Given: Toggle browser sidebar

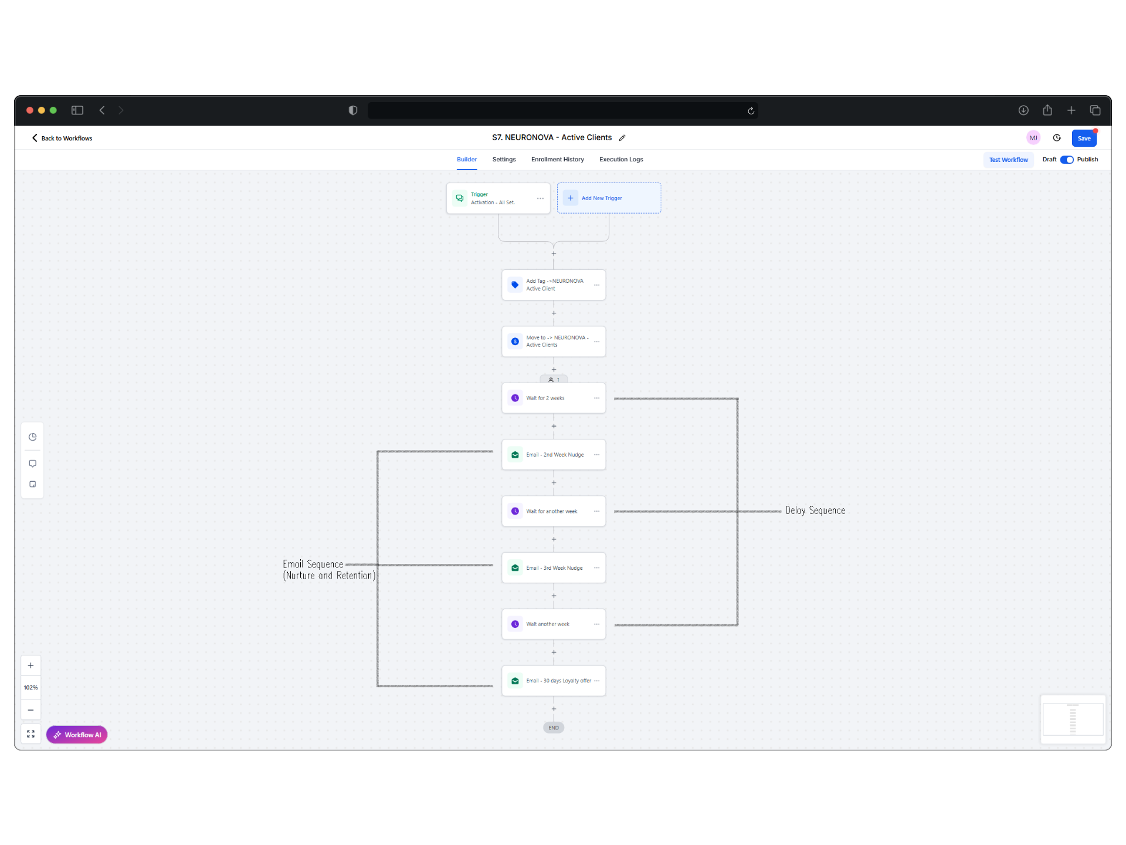Looking at the screenshot, I should pos(77,110).
